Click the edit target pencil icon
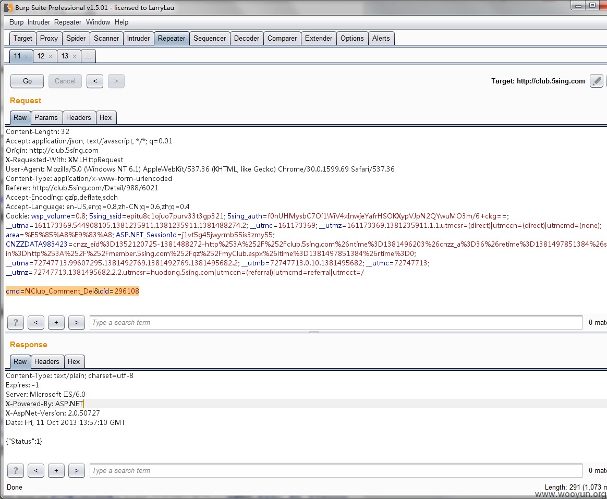The image size is (607, 499). (x=596, y=81)
